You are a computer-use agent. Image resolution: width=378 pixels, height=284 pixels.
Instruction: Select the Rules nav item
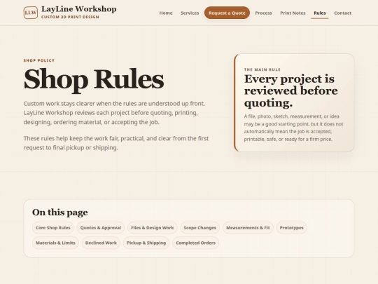pyautogui.click(x=320, y=13)
